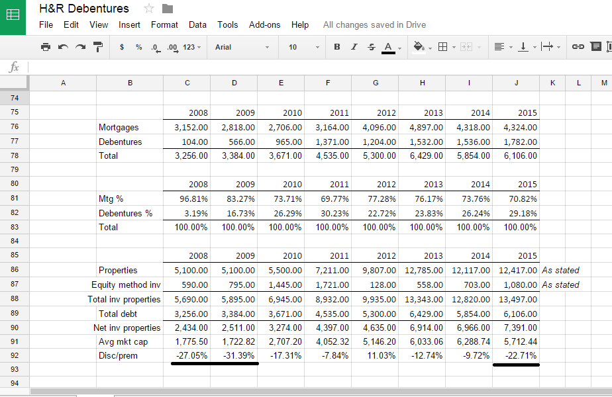Open the Add-ons menu

tap(265, 25)
